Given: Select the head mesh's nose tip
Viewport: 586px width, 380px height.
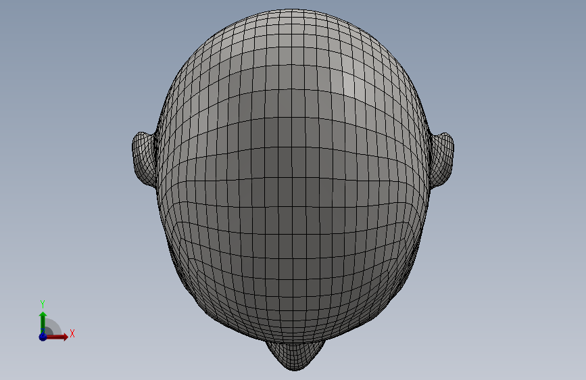Looking at the screenshot, I should (295, 355).
